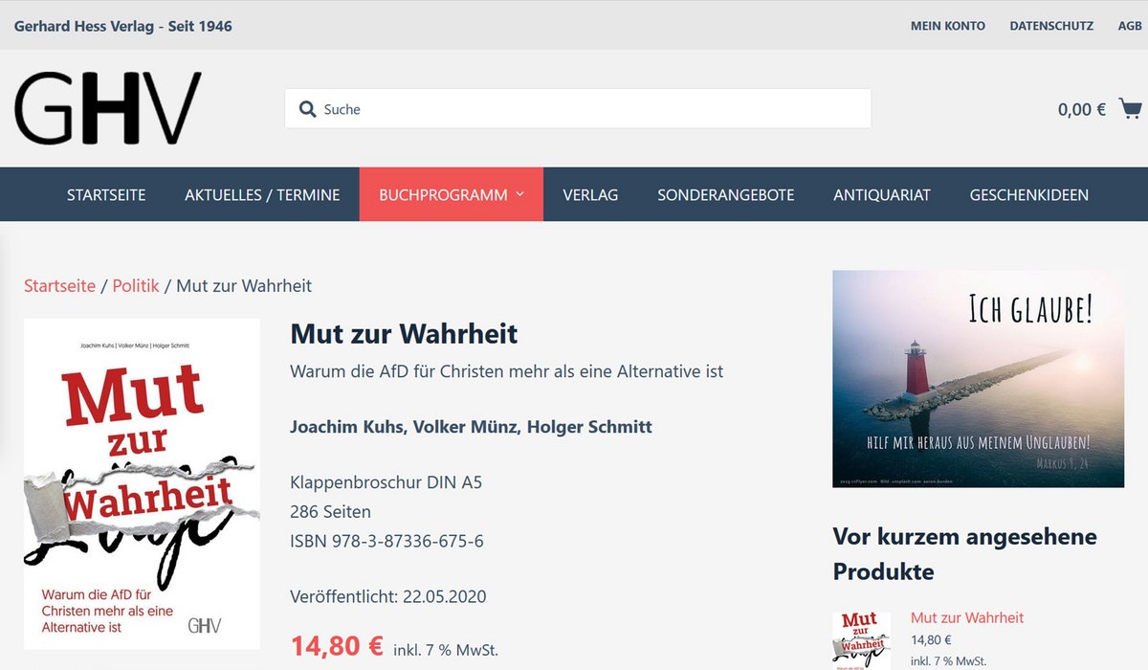The image size is (1148, 670).
Task: Go to Aktuelles / Termine
Action: [262, 194]
